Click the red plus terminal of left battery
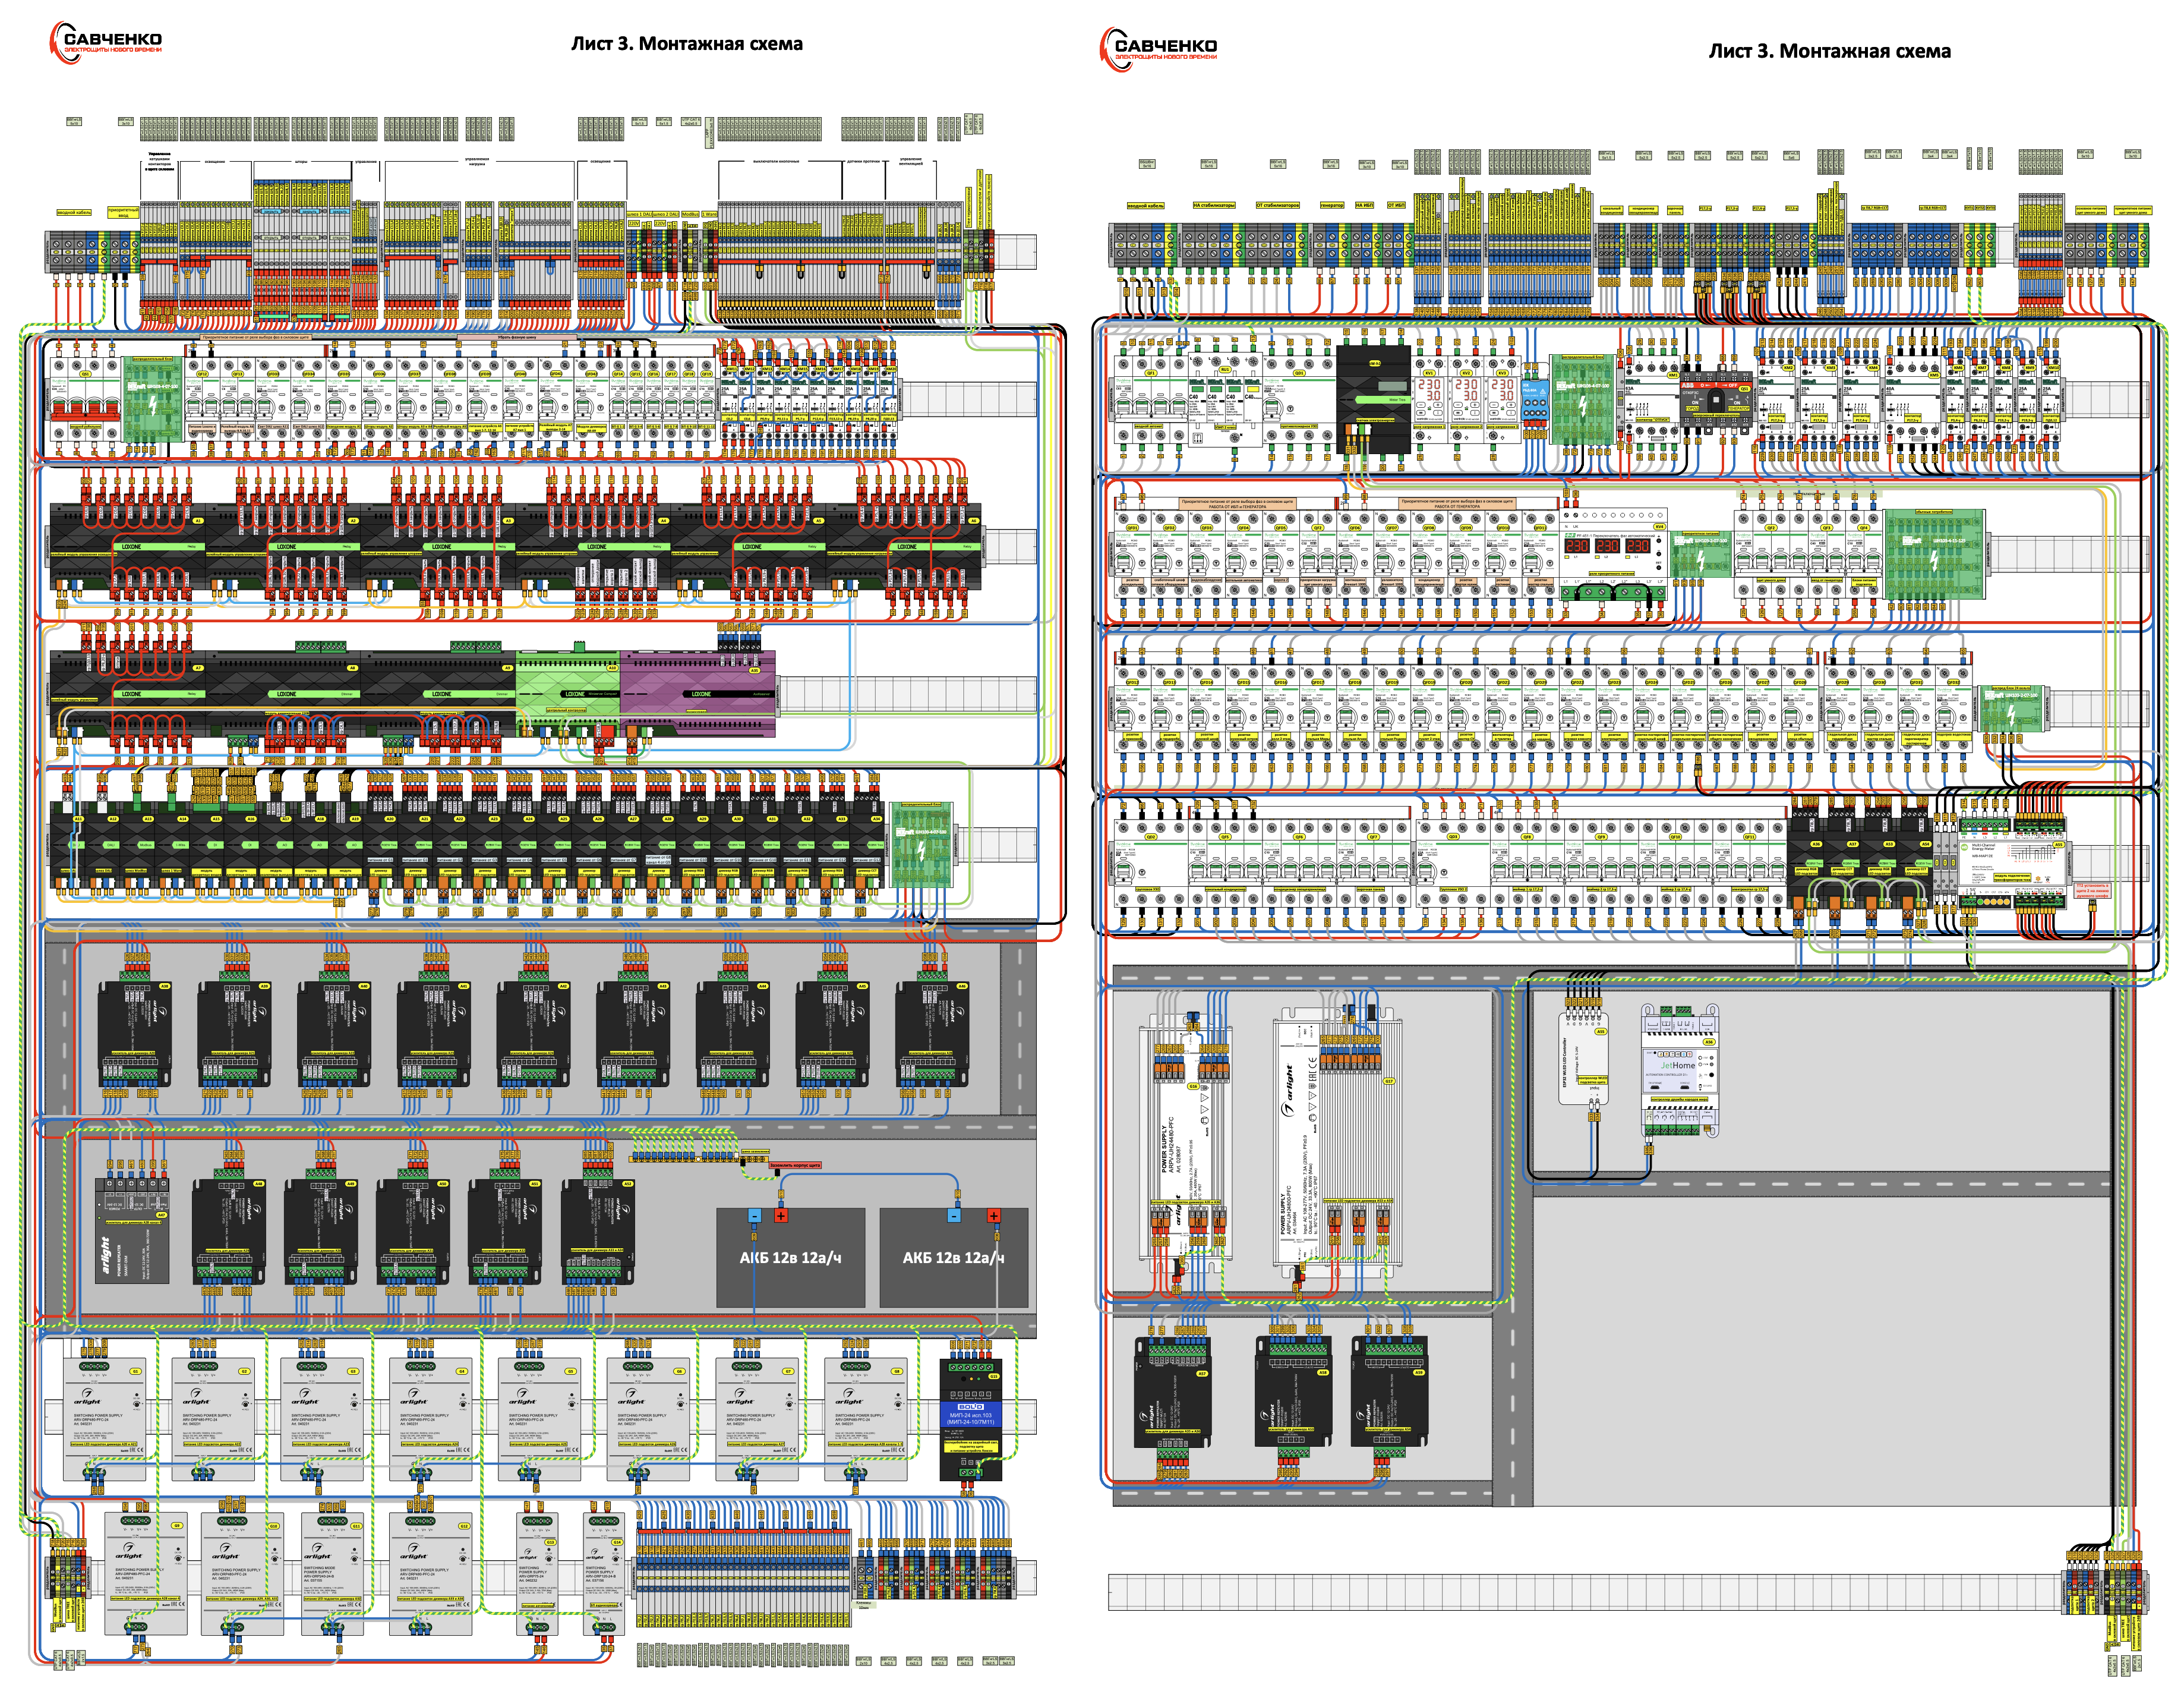The width and height of the screenshot is (2184, 1694). click(781, 1216)
